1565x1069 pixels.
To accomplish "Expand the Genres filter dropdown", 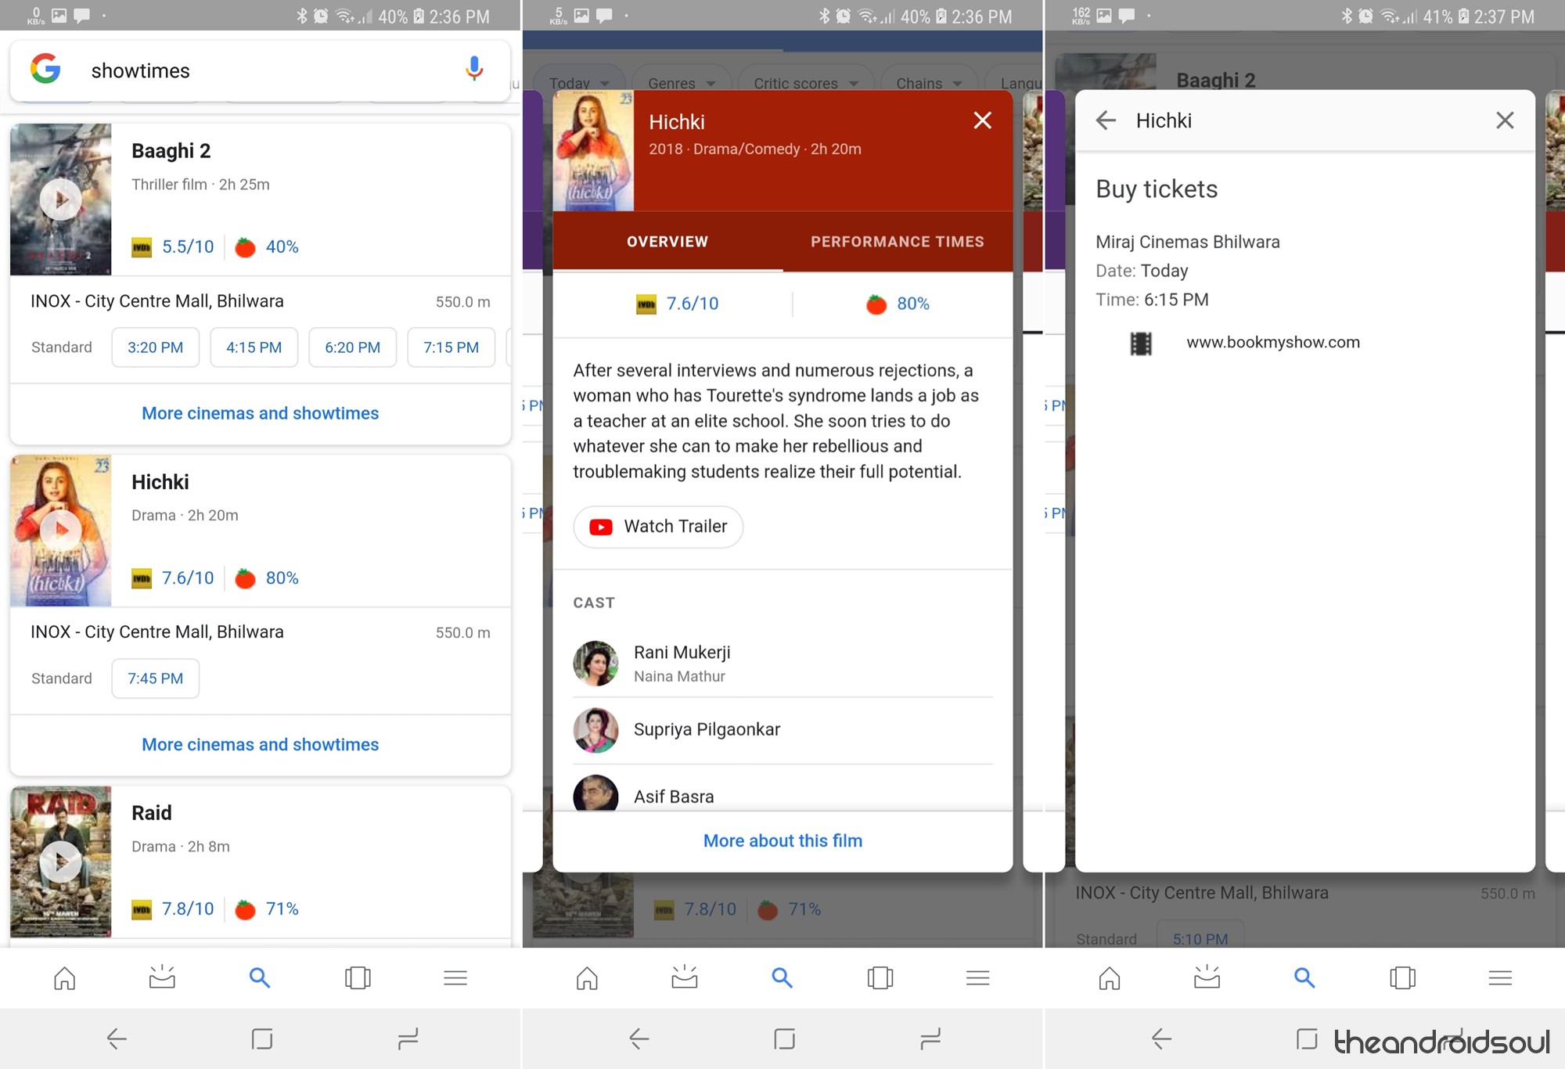I will click(x=682, y=83).
